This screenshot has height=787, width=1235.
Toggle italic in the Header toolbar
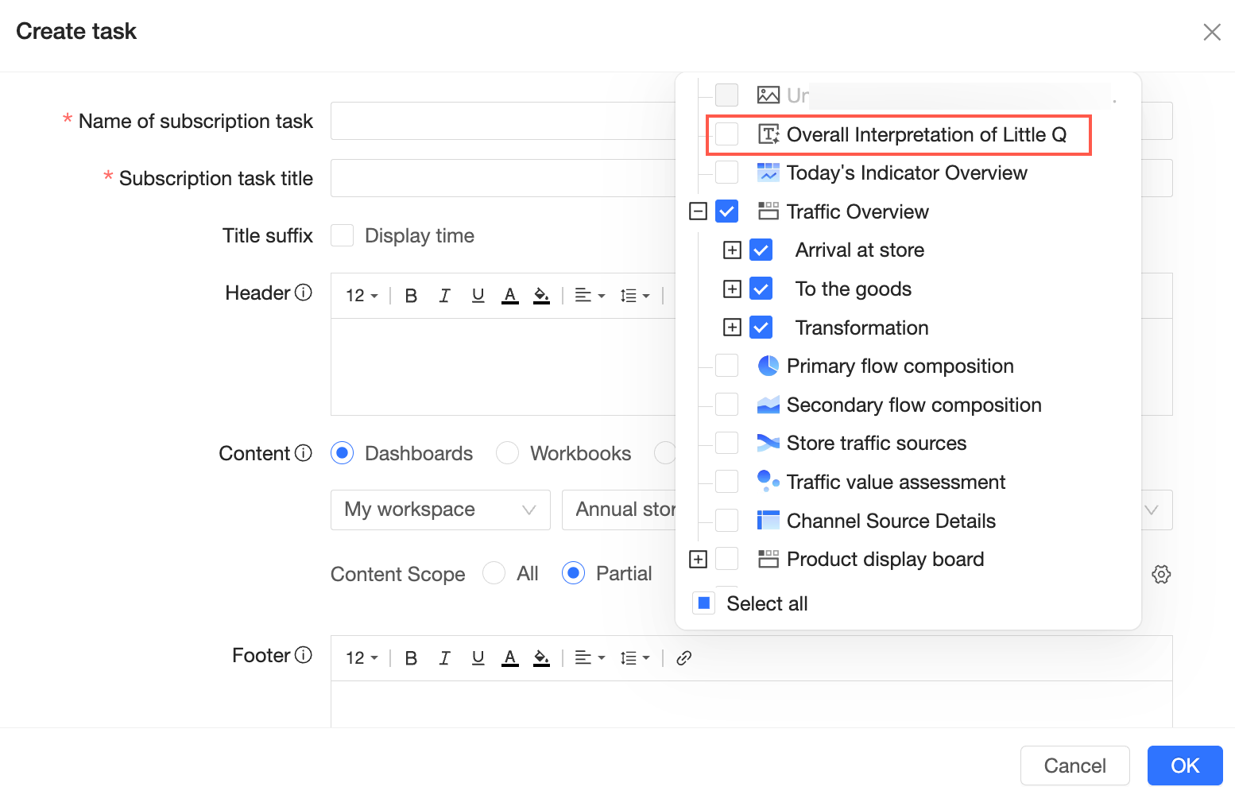[444, 296]
